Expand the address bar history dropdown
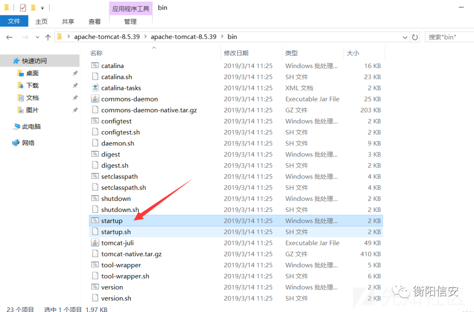Screen dimensions: 474x312 point(405,37)
